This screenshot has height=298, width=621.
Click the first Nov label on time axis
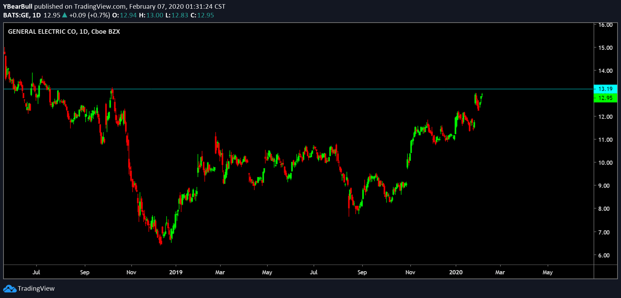pyautogui.click(x=131, y=272)
